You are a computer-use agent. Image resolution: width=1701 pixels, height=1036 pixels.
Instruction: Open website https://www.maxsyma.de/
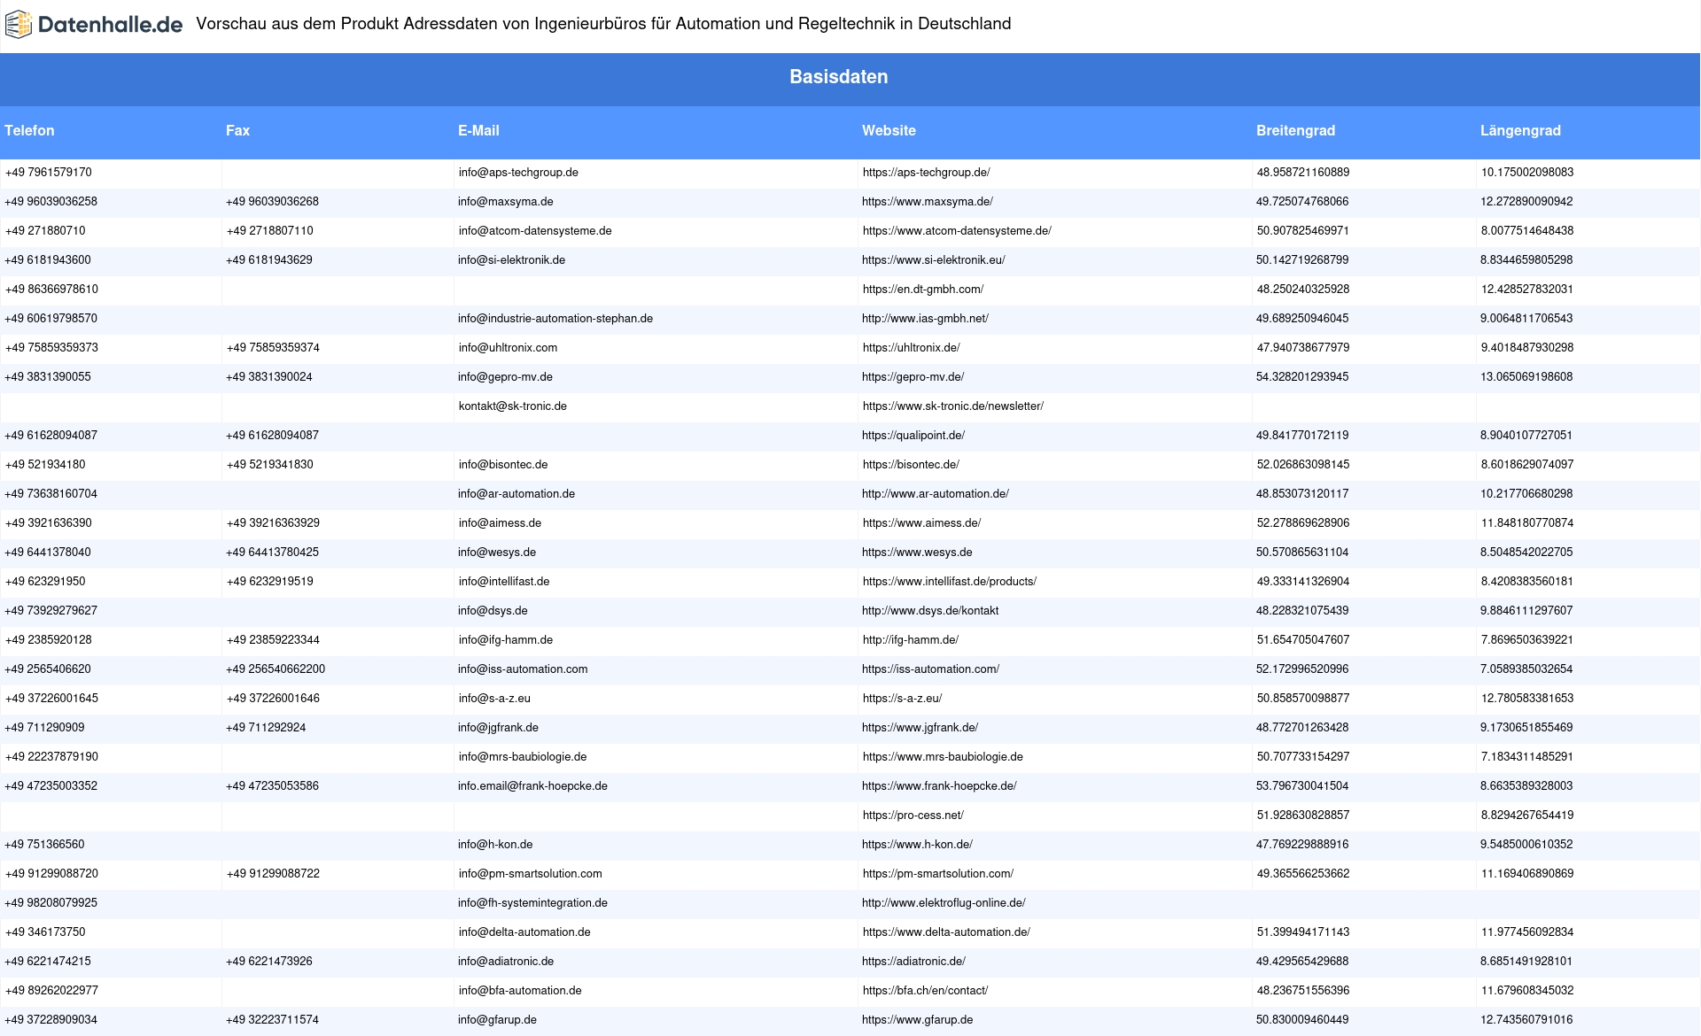click(x=928, y=202)
